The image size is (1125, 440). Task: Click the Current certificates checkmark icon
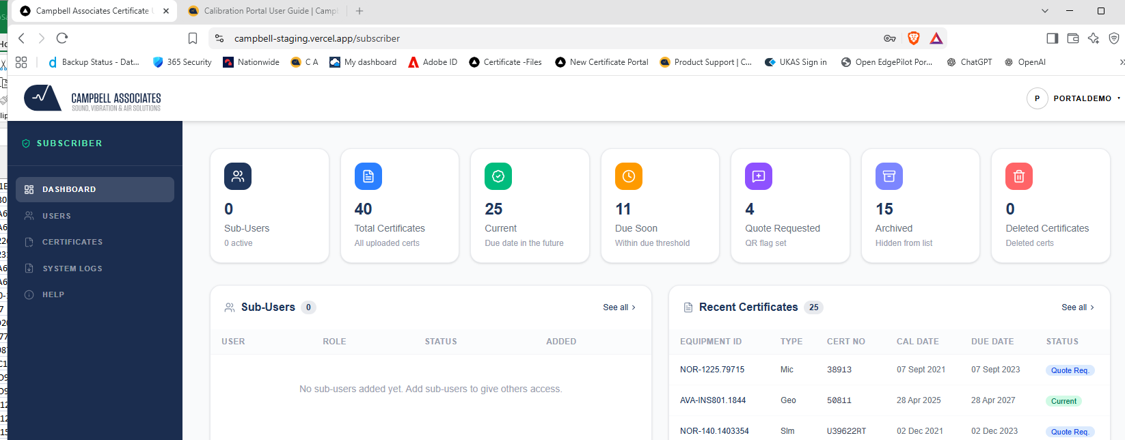pyautogui.click(x=498, y=176)
